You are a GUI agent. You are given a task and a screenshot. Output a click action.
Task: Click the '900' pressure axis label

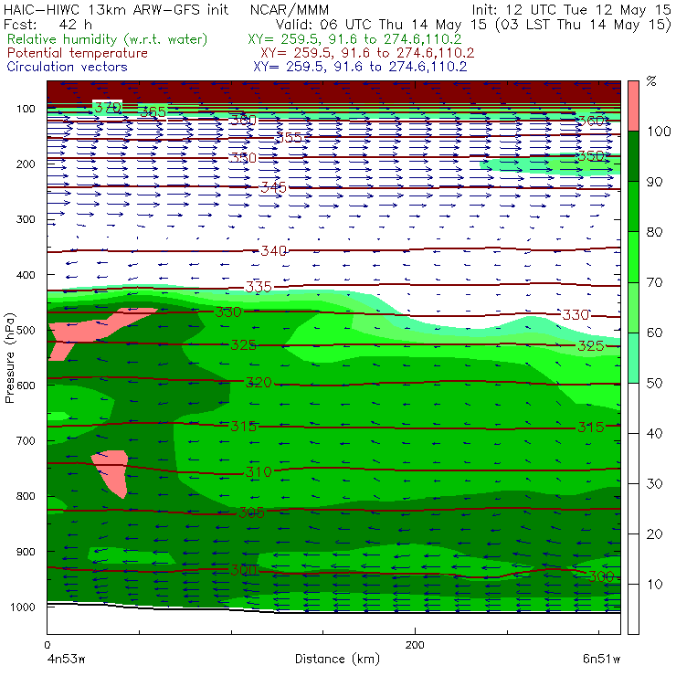coord(26,552)
